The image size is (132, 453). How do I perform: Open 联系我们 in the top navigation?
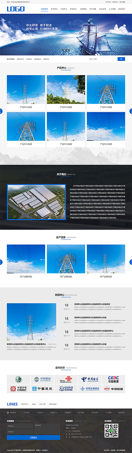pos(122,9)
